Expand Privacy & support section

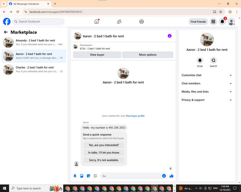[x=207, y=100]
